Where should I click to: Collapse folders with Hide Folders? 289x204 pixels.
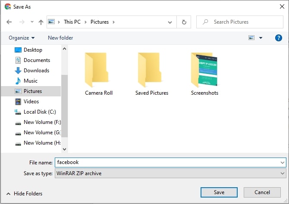tap(24, 194)
